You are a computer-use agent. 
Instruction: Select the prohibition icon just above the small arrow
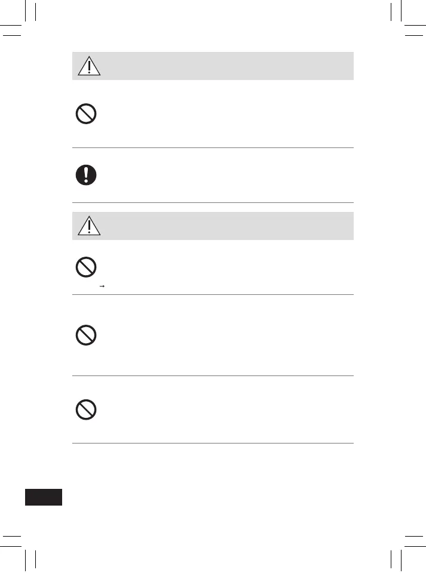point(87,266)
